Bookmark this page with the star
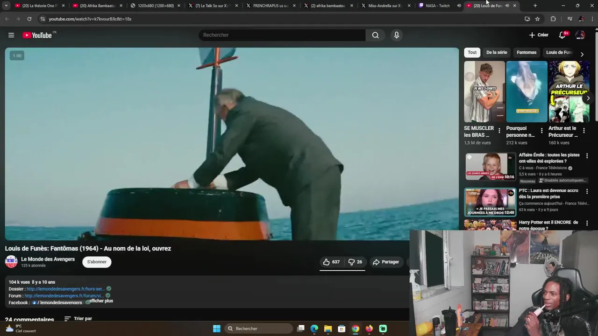The height and width of the screenshot is (336, 598). tap(537, 19)
